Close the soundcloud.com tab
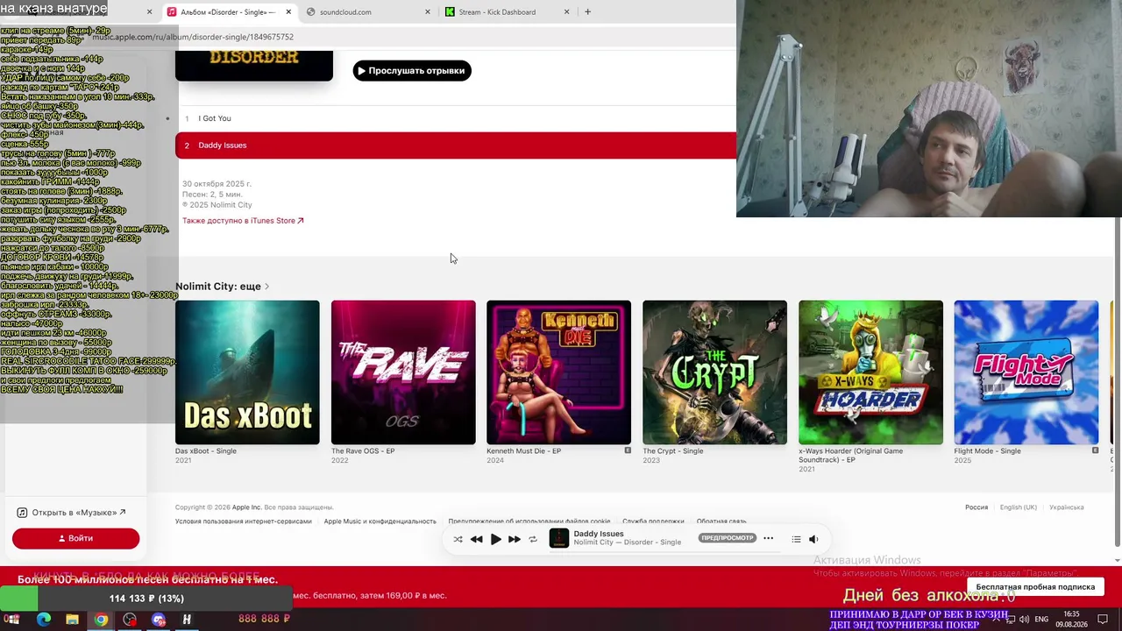 coord(428,12)
